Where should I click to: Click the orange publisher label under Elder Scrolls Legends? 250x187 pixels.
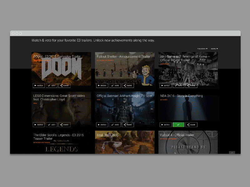click(x=42, y=142)
